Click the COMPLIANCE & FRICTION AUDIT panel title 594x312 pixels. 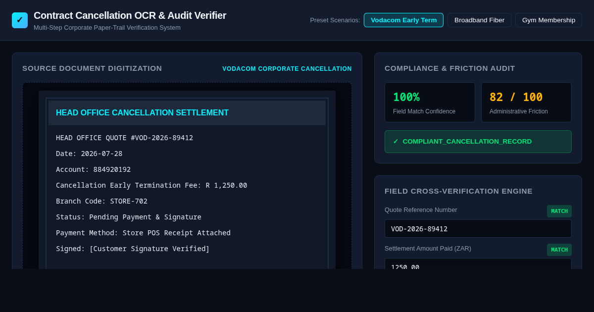450,68
